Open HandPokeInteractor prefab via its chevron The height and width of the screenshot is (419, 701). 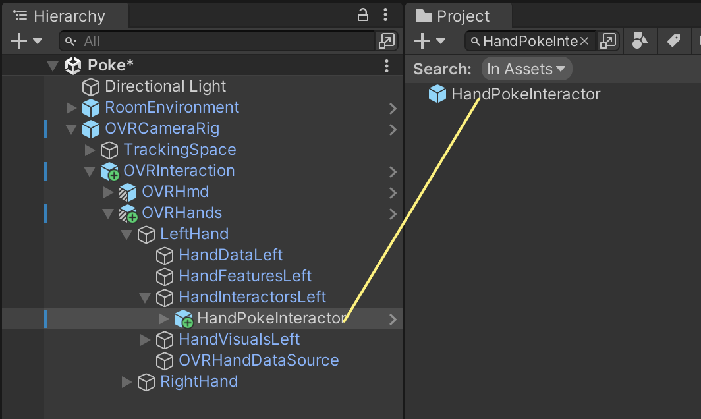pyautogui.click(x=393, y=320)
